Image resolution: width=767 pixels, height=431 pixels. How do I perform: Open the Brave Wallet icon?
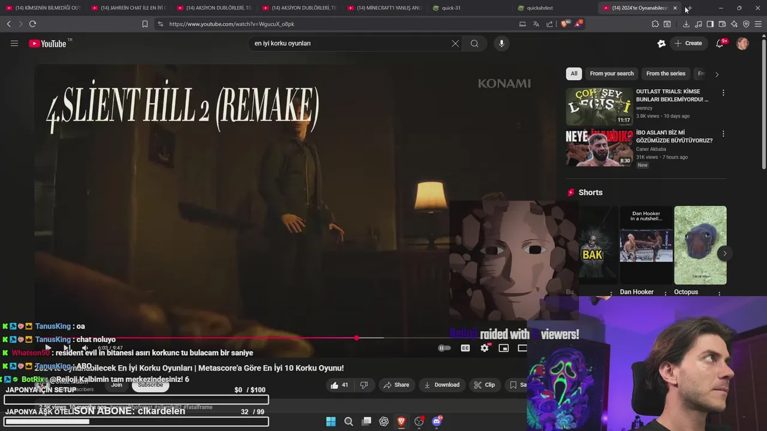[x=722, y=24]
